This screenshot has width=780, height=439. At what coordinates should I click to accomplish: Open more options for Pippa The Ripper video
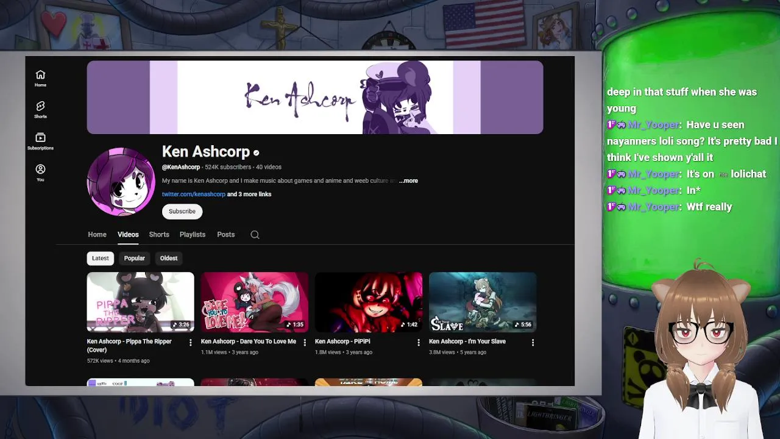pos(190,343)
